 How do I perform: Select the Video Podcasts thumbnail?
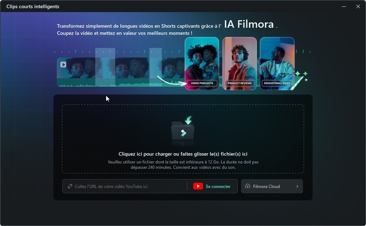(202, 63)
